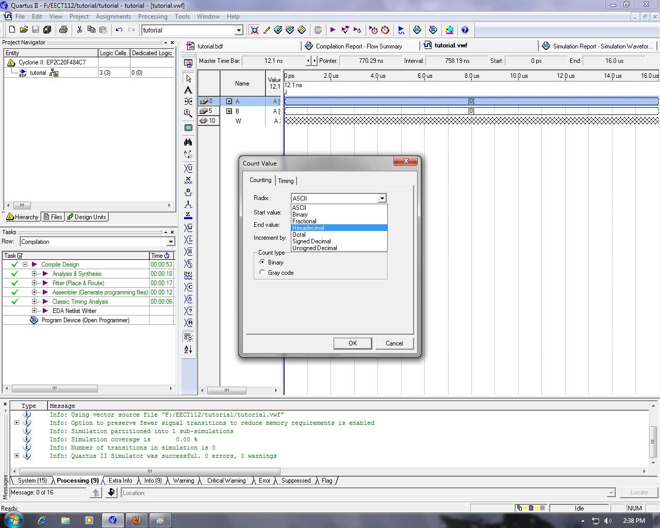Launch Firefox from the taskbar
The width and height of the screenshot is (660, 528).
tap(137, 520)
